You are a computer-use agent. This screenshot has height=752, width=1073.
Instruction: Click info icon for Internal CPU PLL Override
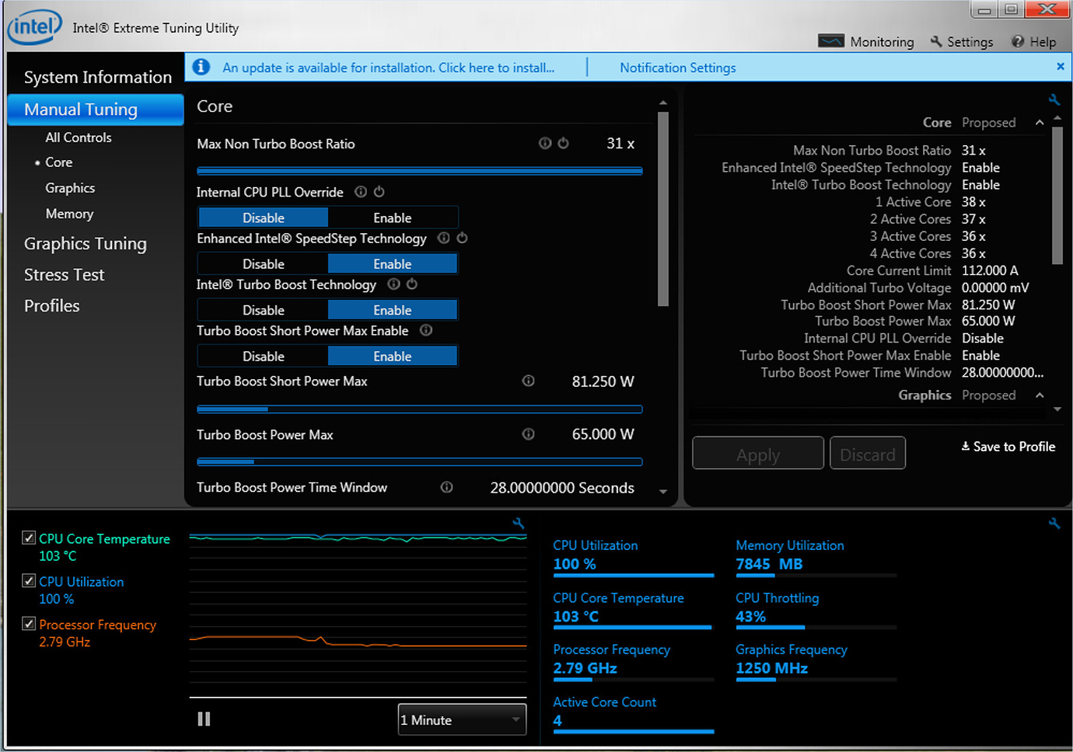pos(361,192)
